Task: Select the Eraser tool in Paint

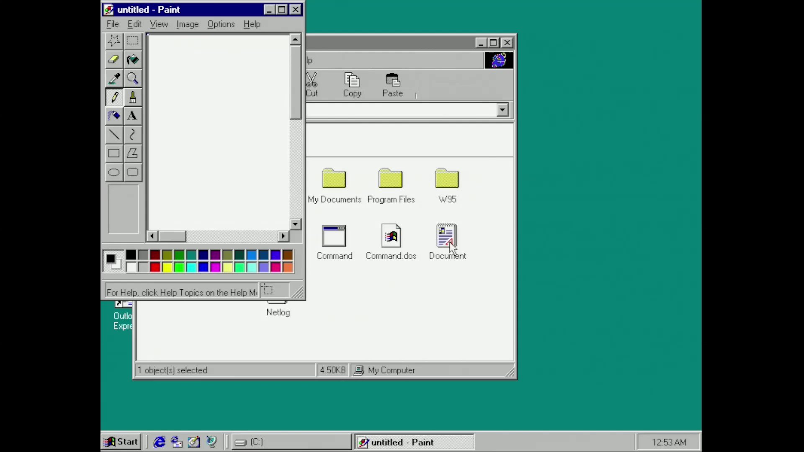Action: (113, 59)
